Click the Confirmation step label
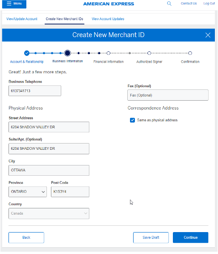 [190, 62]
